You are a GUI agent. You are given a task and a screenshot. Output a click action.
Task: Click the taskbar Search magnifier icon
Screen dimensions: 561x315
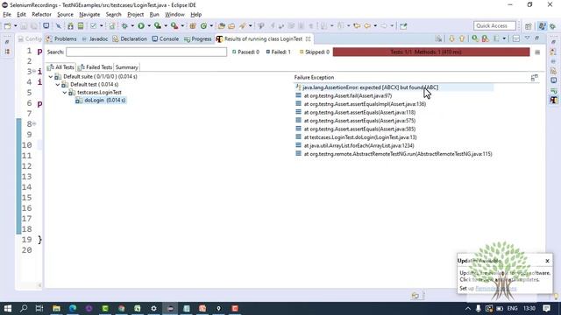24,308
